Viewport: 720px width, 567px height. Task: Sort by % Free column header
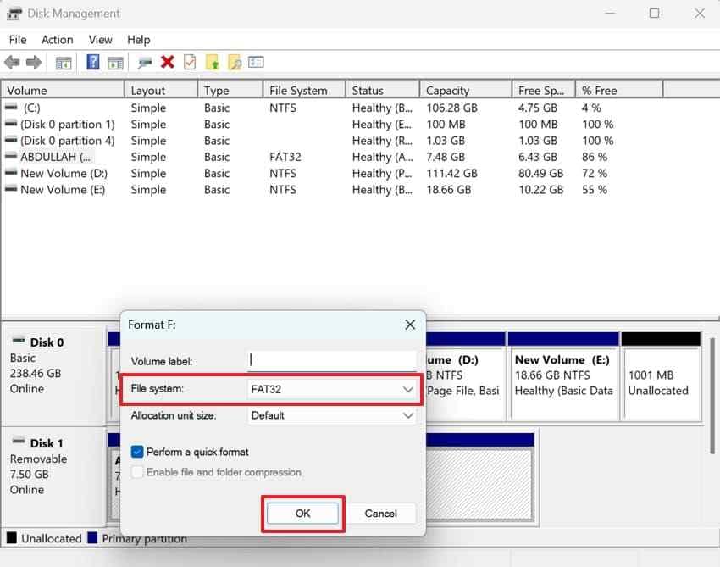point(619,90)
